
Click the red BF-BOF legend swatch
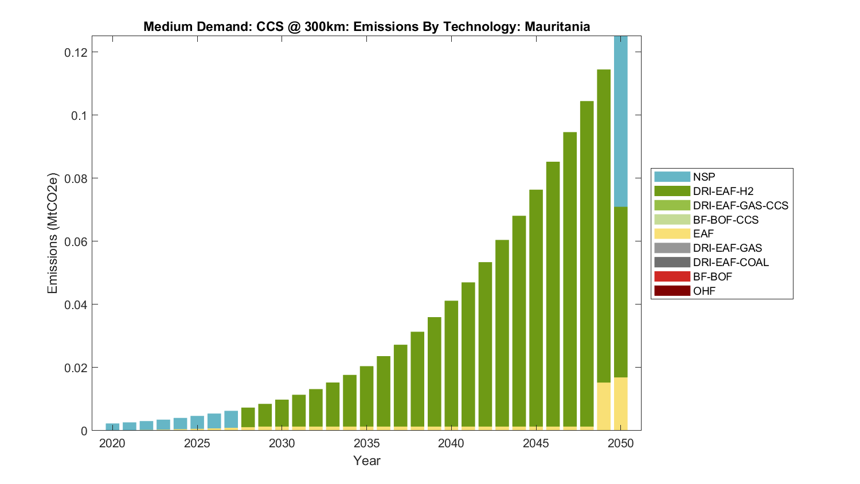(x=672, y=277)
